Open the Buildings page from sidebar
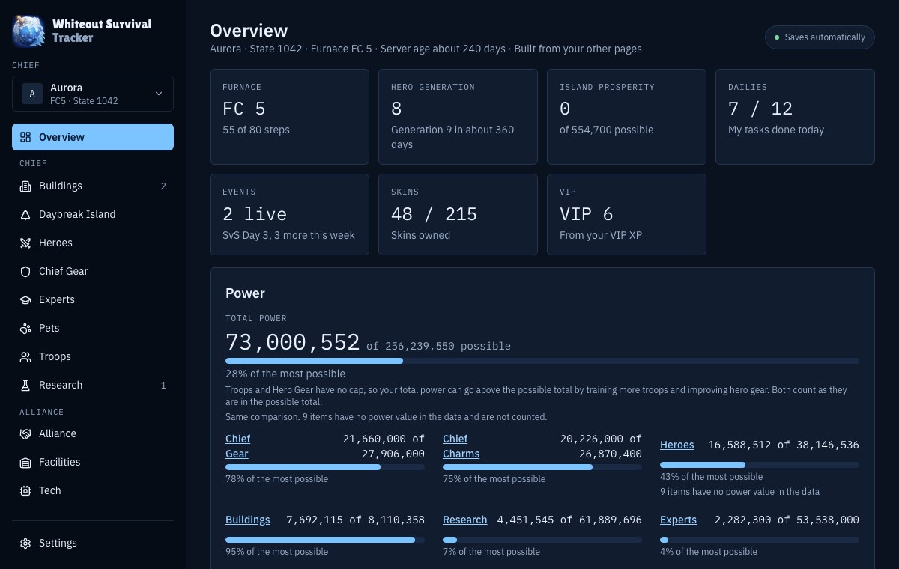Viewport: 899px width, 569px height. pyautogui.click(x=93, y=186)
